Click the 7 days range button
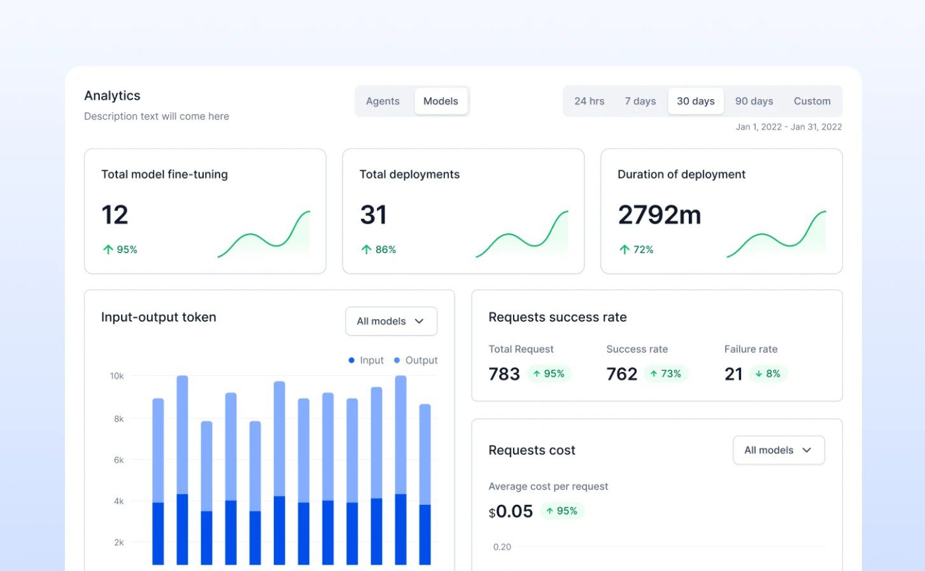 (640, 101)
